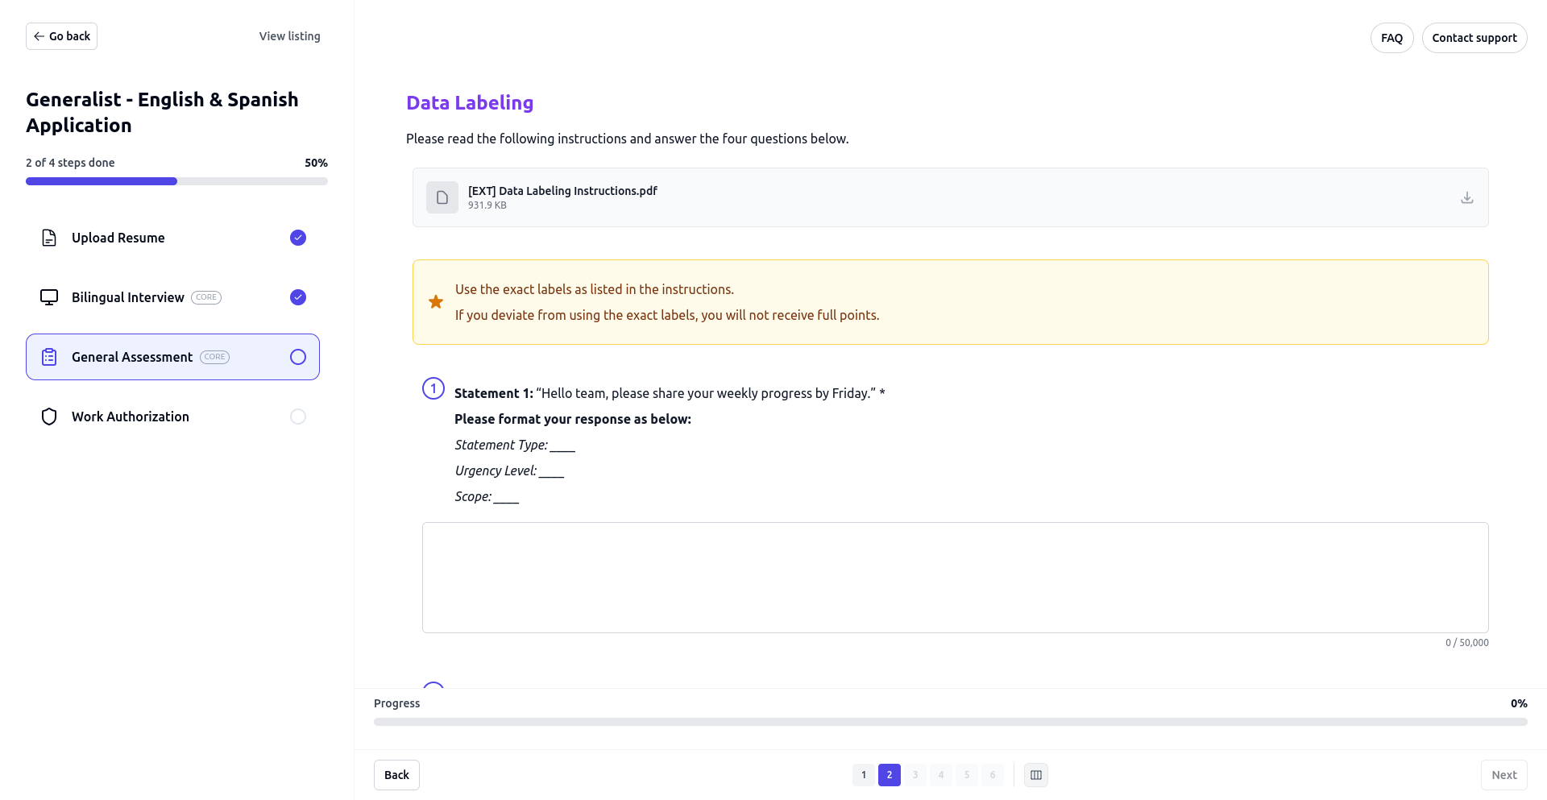
Task: Click the Work Authorization shield icon
Action: 49,417
